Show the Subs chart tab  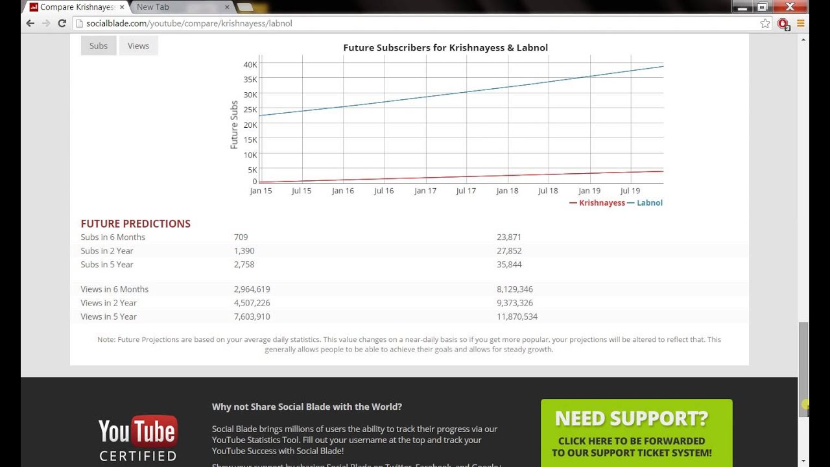pos(99,45)
